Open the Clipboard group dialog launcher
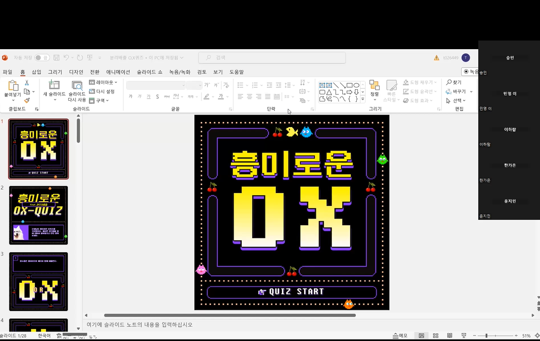The height and width of the screenshot is (341, 540). [37, 109]
